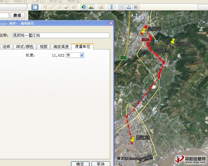Switch to the 样式/颜色 tab

(25, 47)
